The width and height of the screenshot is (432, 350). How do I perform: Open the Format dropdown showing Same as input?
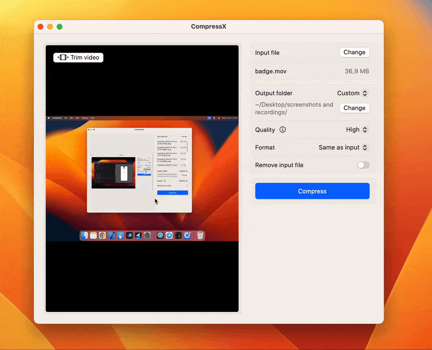(343, 147)
